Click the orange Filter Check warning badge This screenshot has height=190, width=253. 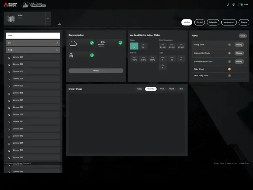pyautogui.click(x=229, y=69)
